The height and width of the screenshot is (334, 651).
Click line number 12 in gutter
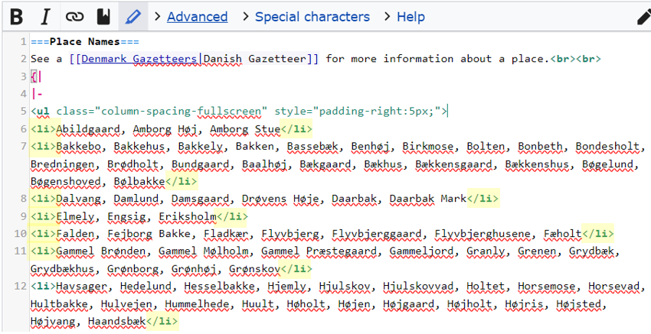(x=21, y=287)
